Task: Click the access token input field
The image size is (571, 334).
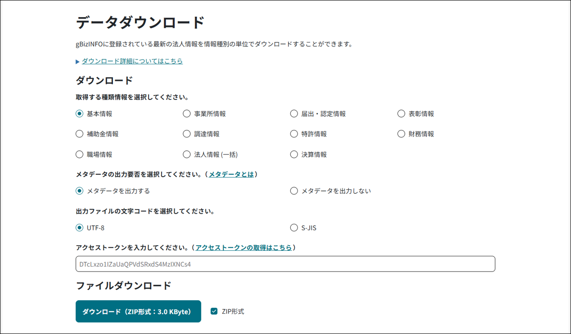Action: (285, 264)
